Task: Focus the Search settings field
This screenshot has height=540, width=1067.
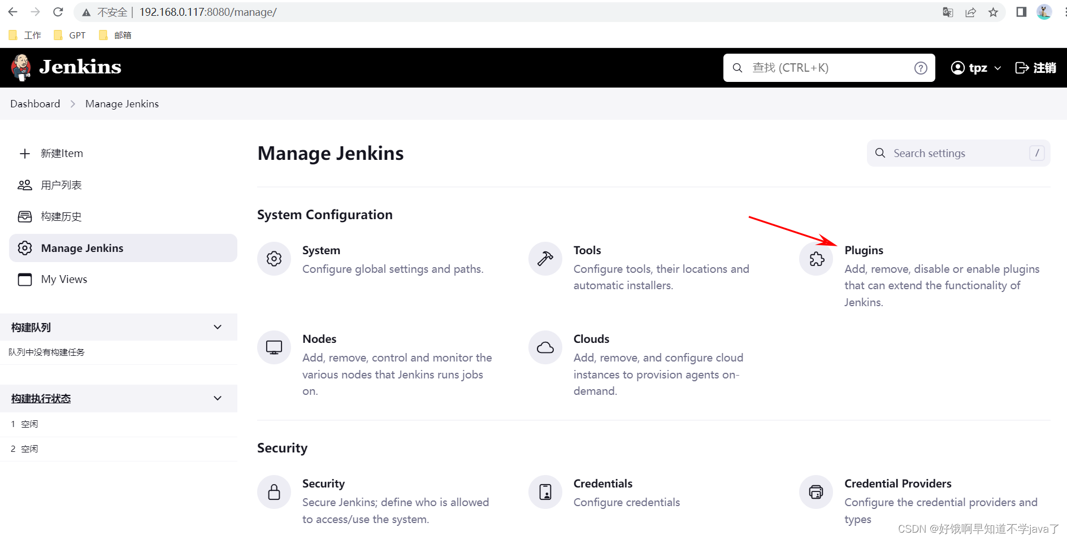Action: tap(958, 153)
